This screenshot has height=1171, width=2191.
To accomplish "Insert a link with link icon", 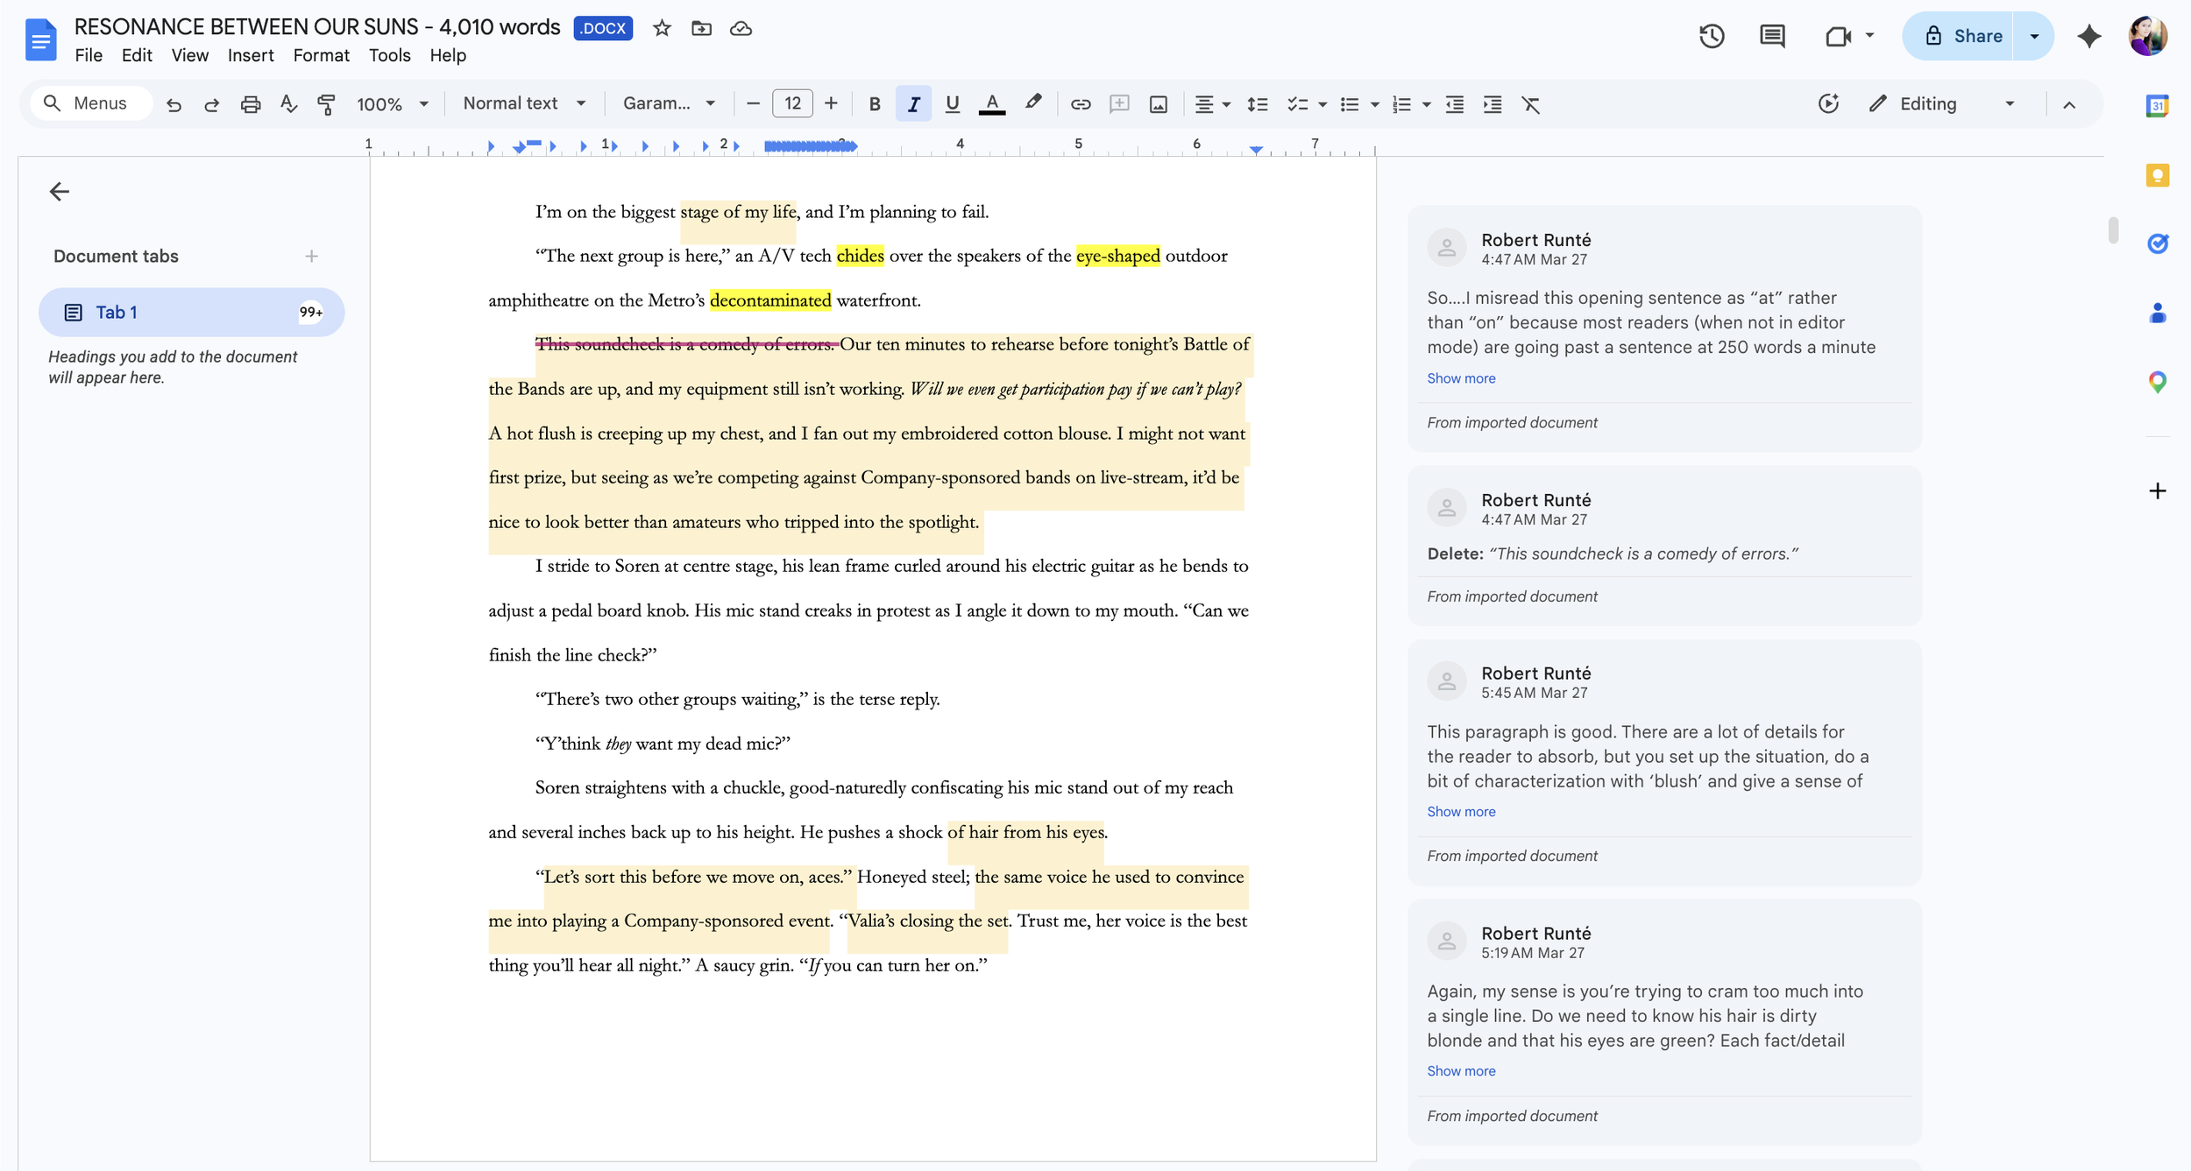I will coord(1081,104).
